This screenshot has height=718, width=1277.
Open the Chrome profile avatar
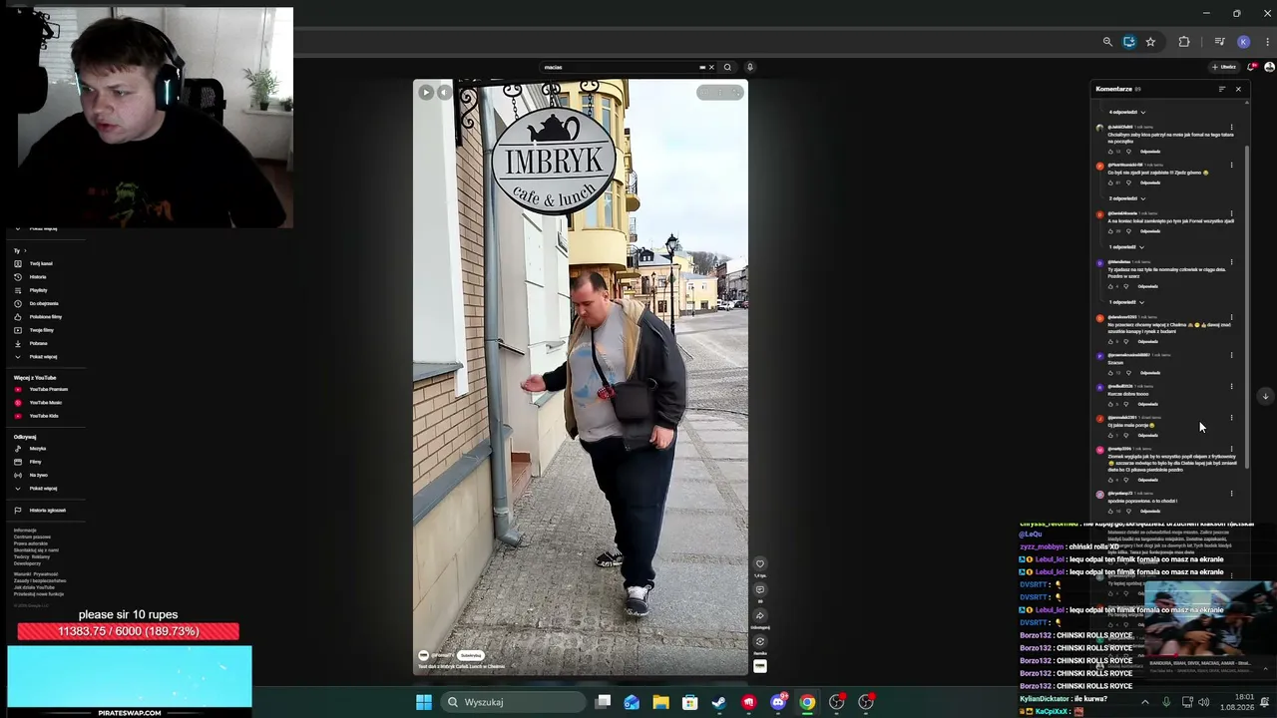pos(1243,42)
